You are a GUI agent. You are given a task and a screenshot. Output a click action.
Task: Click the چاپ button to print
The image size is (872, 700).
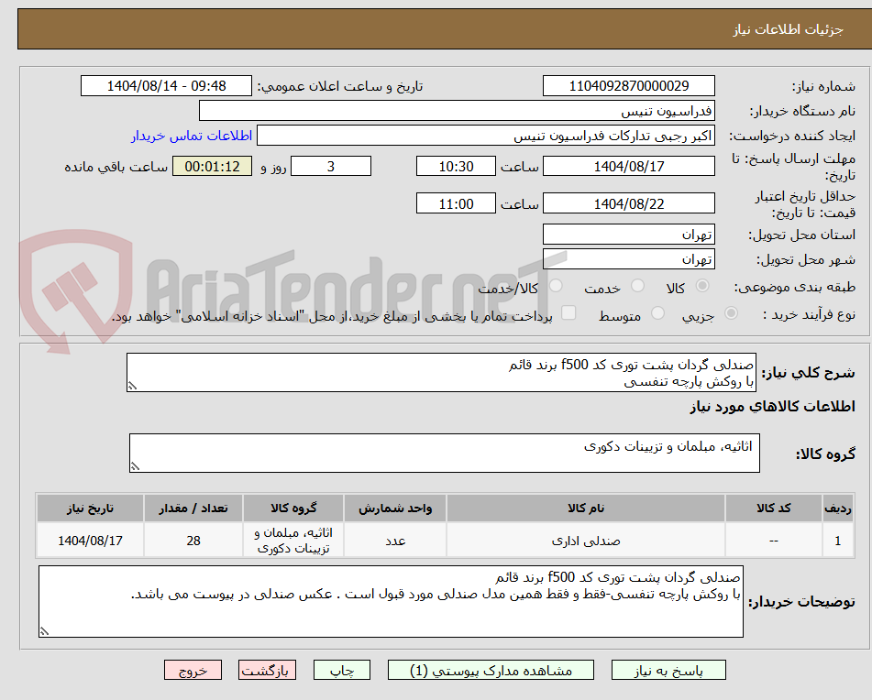[x=341, y=670]
